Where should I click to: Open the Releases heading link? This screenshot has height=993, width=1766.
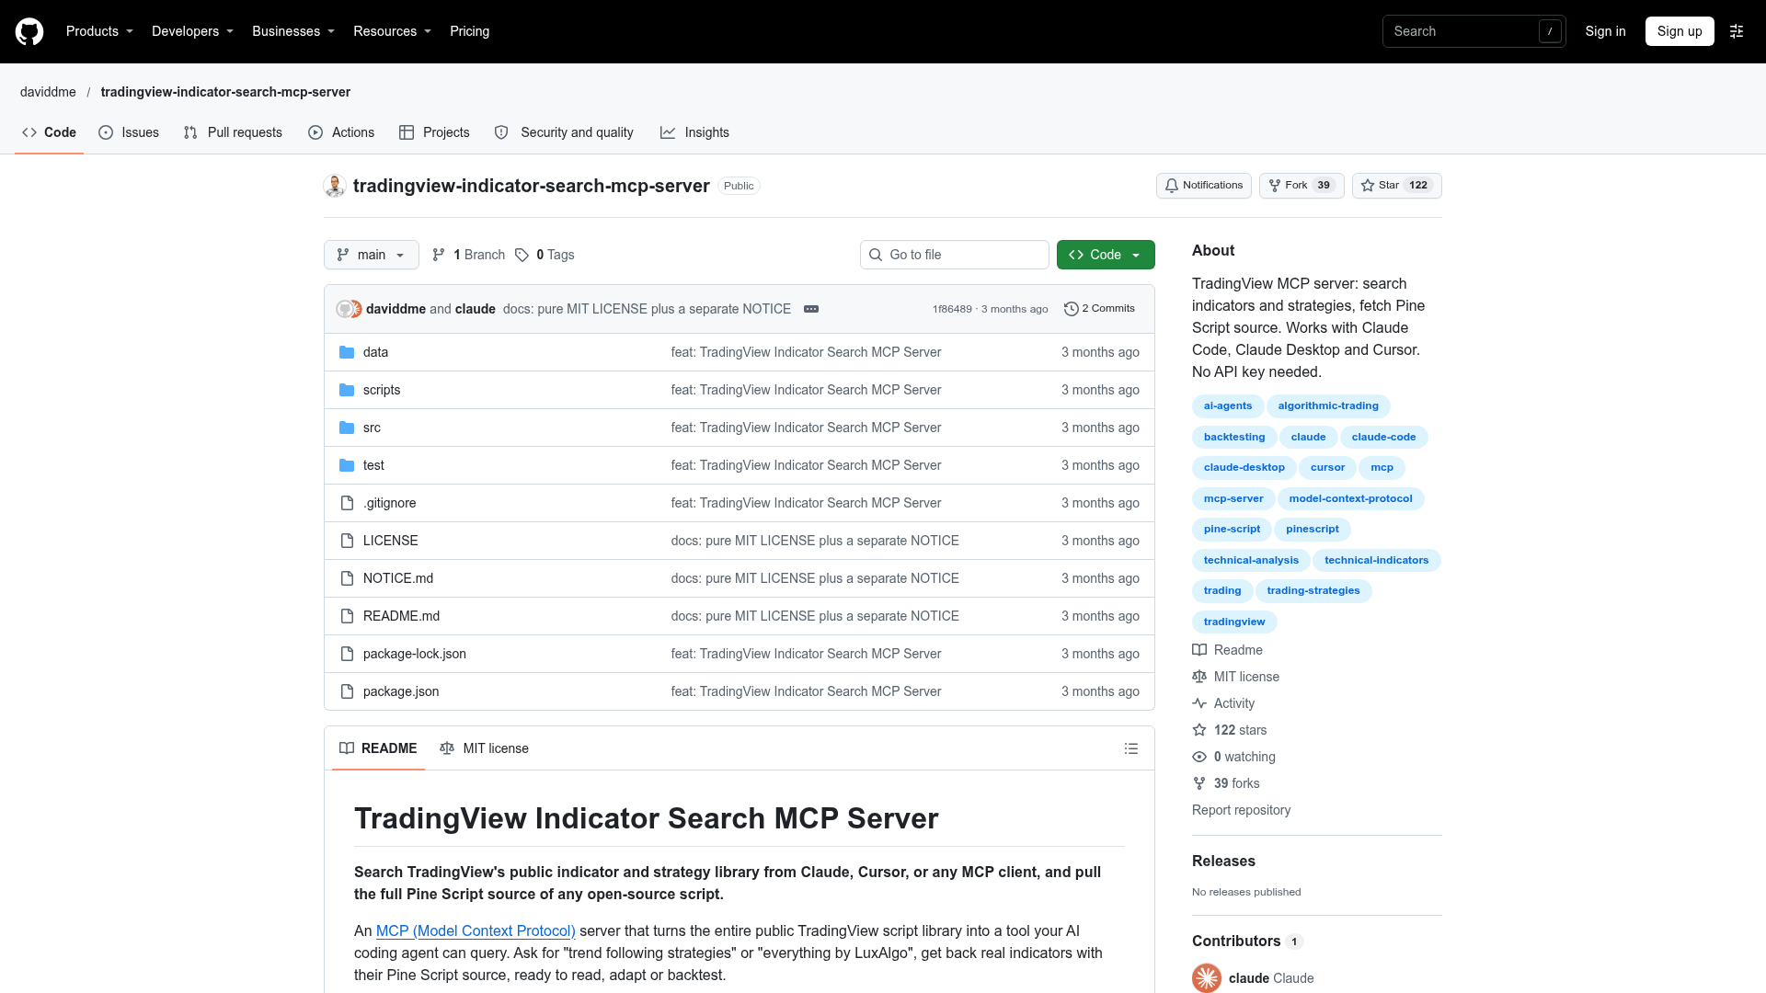(1223, 861)
